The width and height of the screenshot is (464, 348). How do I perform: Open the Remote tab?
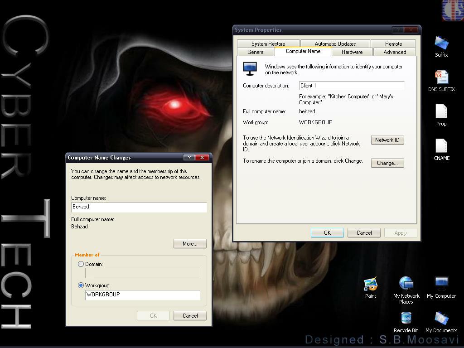click(x=393, y=44)
